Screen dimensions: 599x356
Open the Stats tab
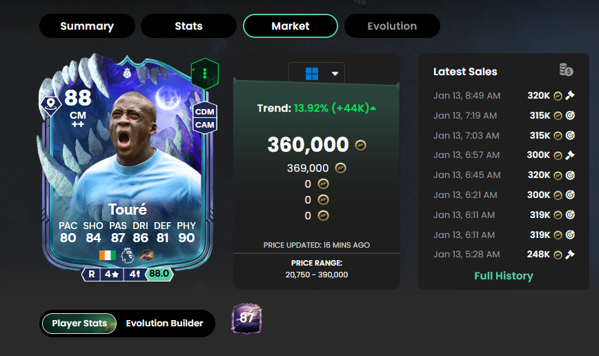click(188, 26)
